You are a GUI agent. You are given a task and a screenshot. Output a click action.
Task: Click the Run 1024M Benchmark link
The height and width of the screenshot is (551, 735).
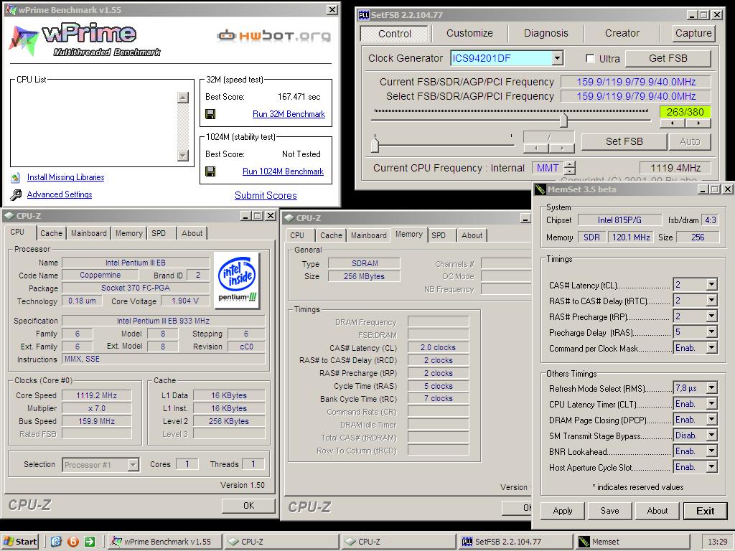(283, 171)
